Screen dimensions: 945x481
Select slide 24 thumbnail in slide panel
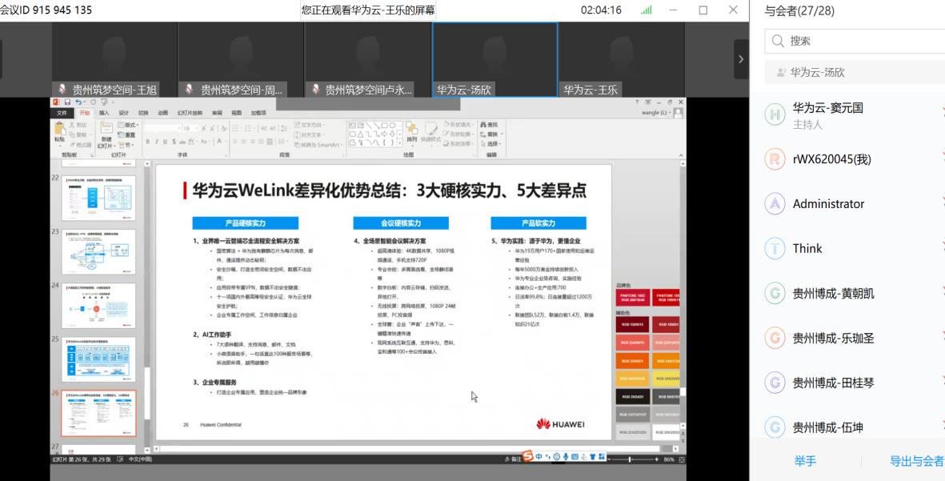(99, 306)
